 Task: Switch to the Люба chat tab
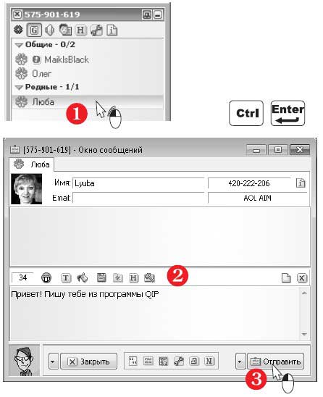click(32, 164)
